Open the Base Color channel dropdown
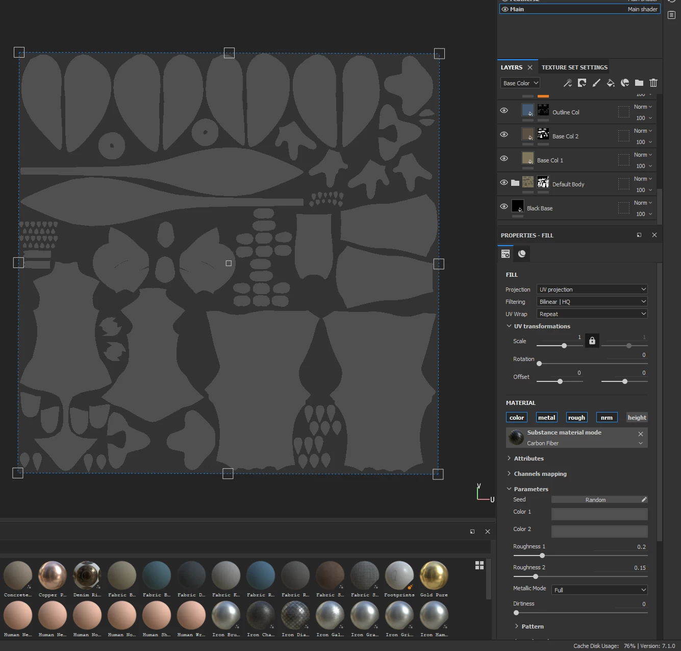This screenshot has height=651, width=681. click(x=520, y=83)
